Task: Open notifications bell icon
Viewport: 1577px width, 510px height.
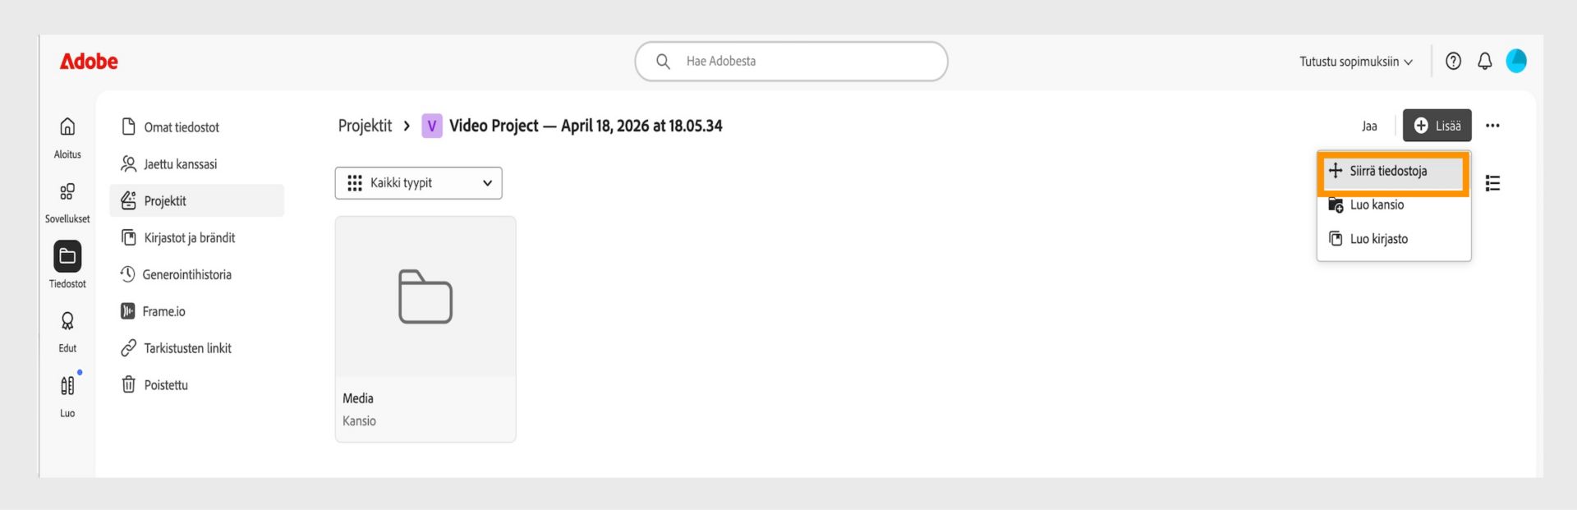Action: pyautogui.click(x=1484, y=61)
